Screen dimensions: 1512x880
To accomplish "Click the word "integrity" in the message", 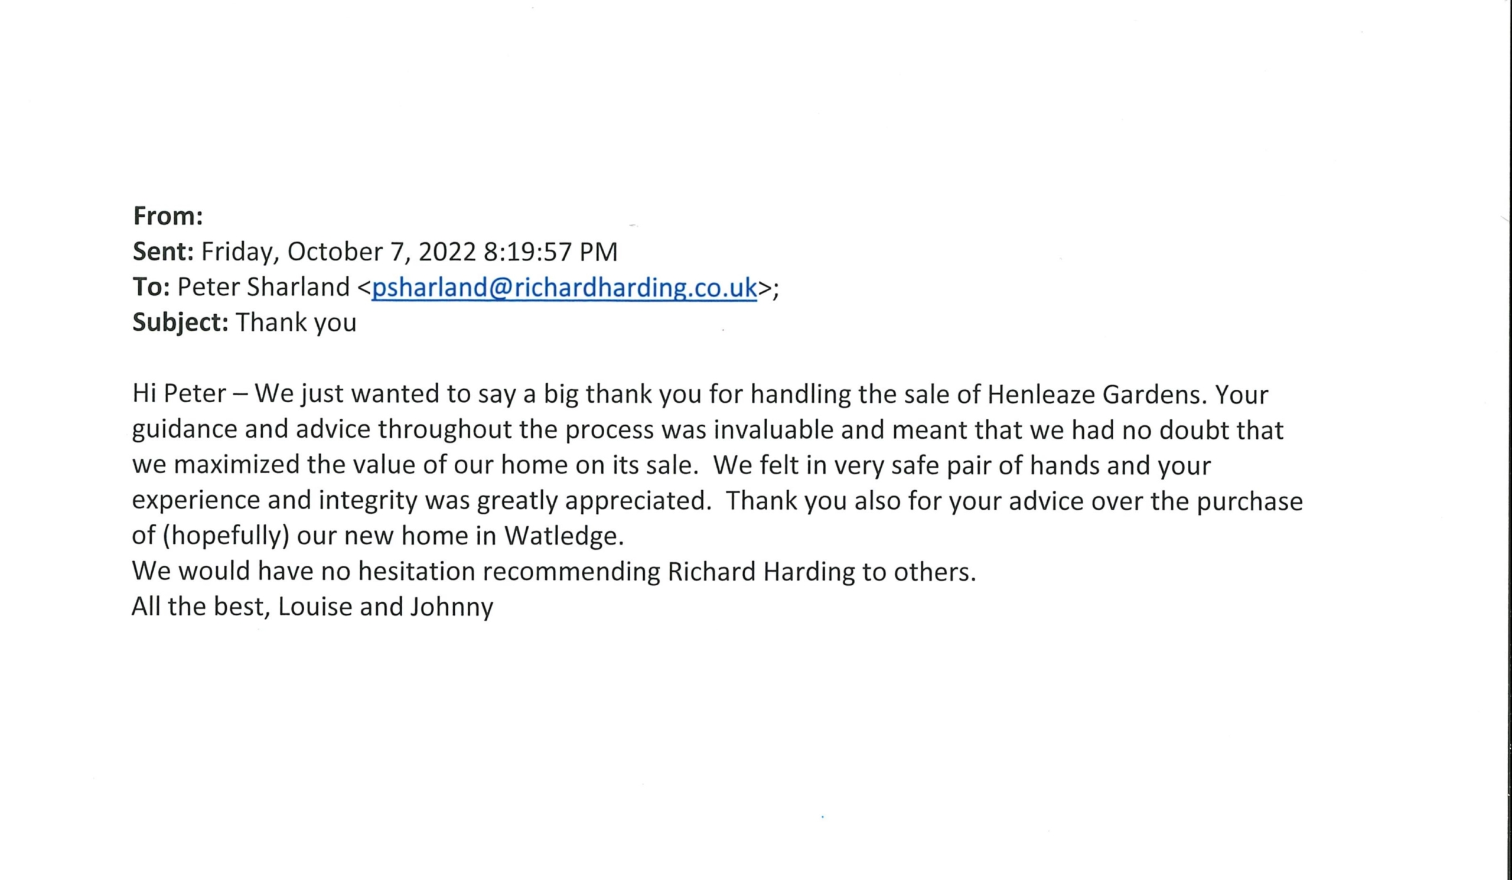I will [x=367, y=500].
